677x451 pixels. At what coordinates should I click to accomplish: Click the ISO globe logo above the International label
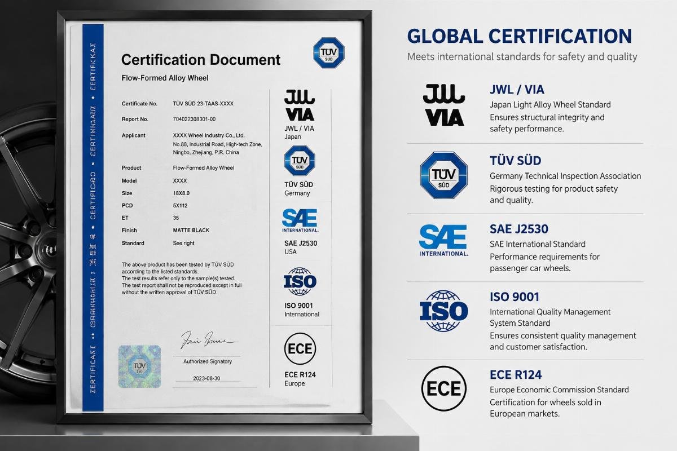[300, 281]
